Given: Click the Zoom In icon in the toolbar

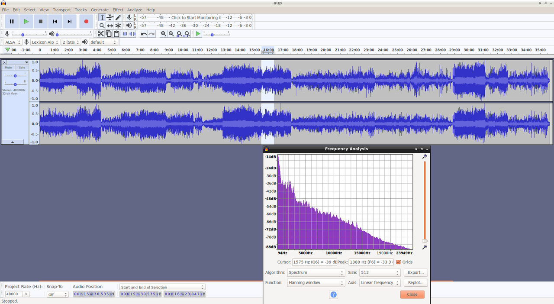Looking at the screenshot, I should (163, 34).
